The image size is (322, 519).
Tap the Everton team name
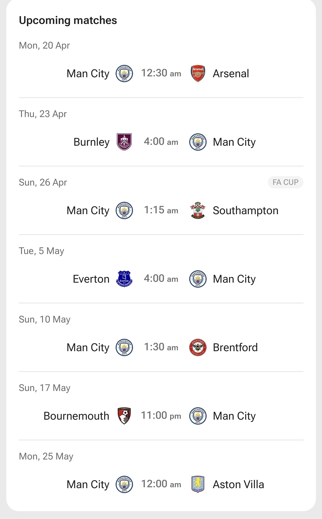tap(91, 279)
